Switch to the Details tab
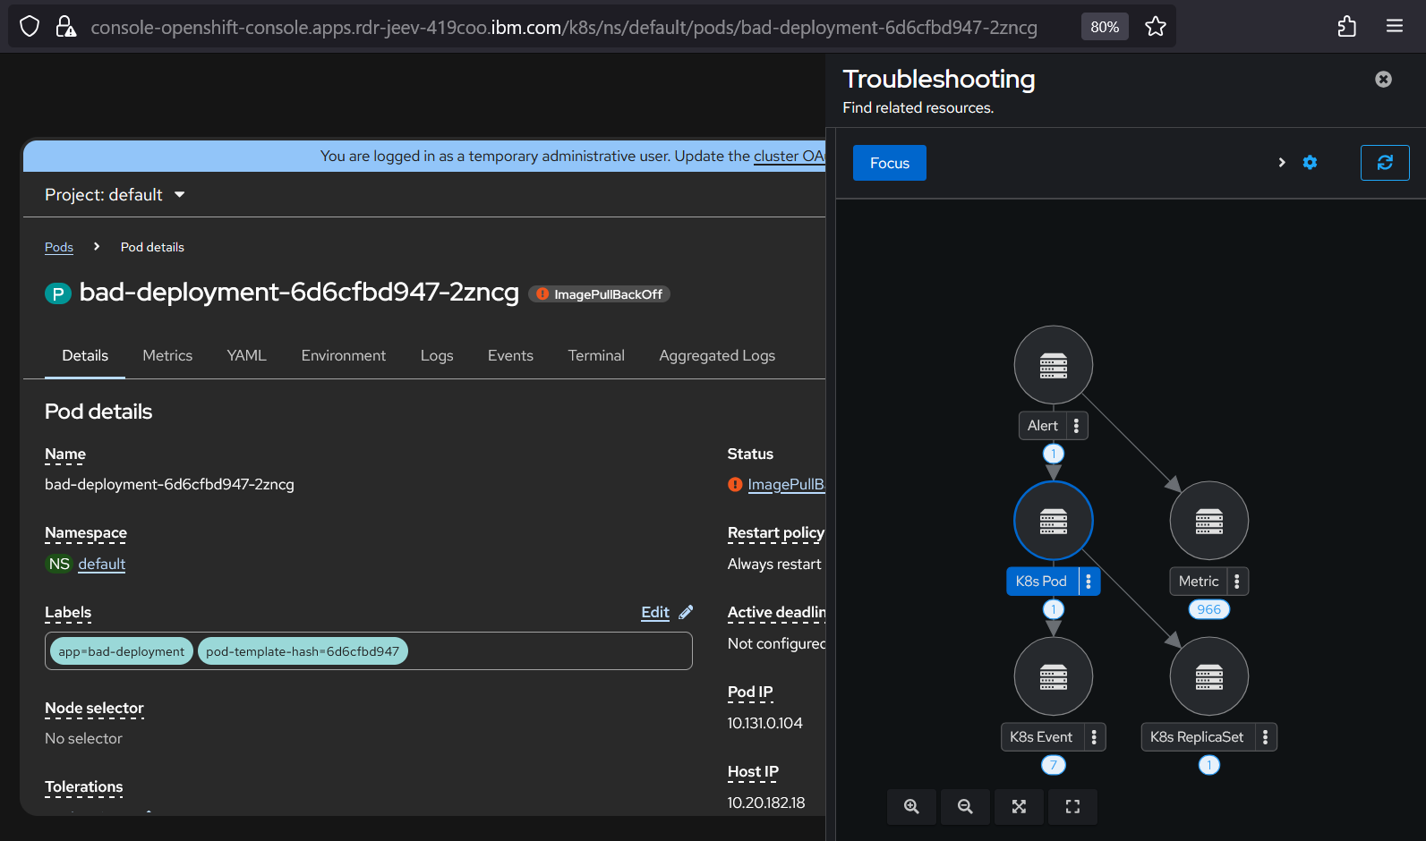 pyautogui.click(x=85, y=355)
